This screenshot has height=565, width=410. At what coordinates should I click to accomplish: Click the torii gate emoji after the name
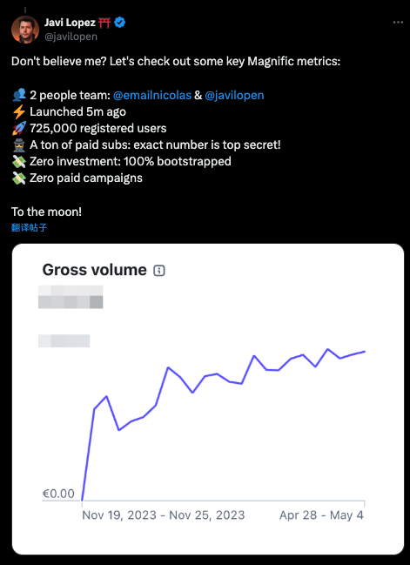104,23
